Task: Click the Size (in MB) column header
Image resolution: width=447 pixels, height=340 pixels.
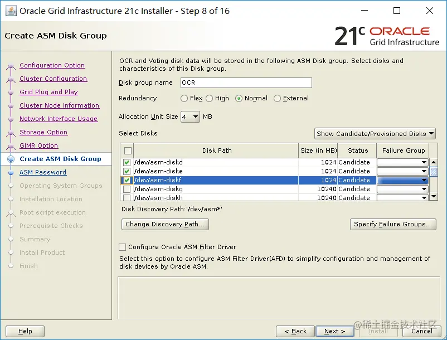Action: coord(318,150)
